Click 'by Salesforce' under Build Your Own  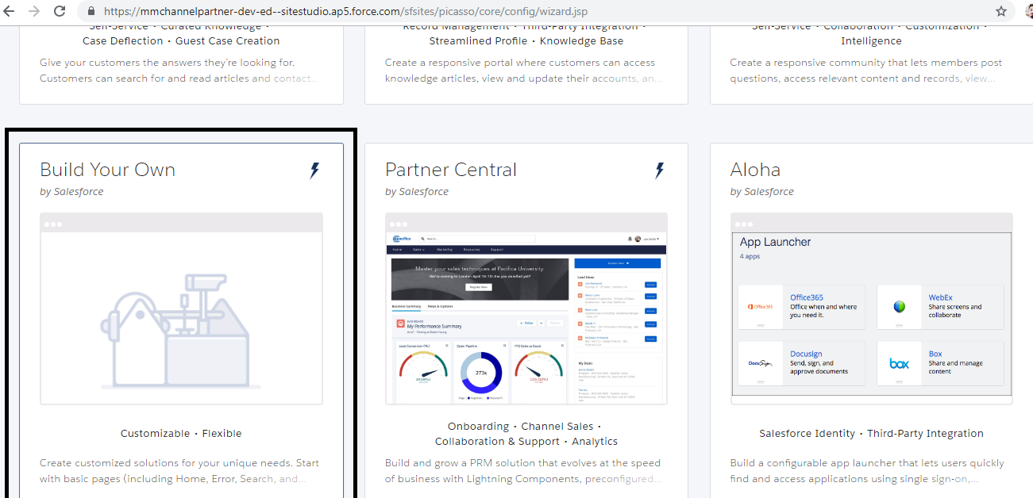71,192
